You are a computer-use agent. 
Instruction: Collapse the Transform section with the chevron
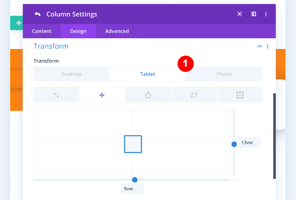click(x=259, y=46)
